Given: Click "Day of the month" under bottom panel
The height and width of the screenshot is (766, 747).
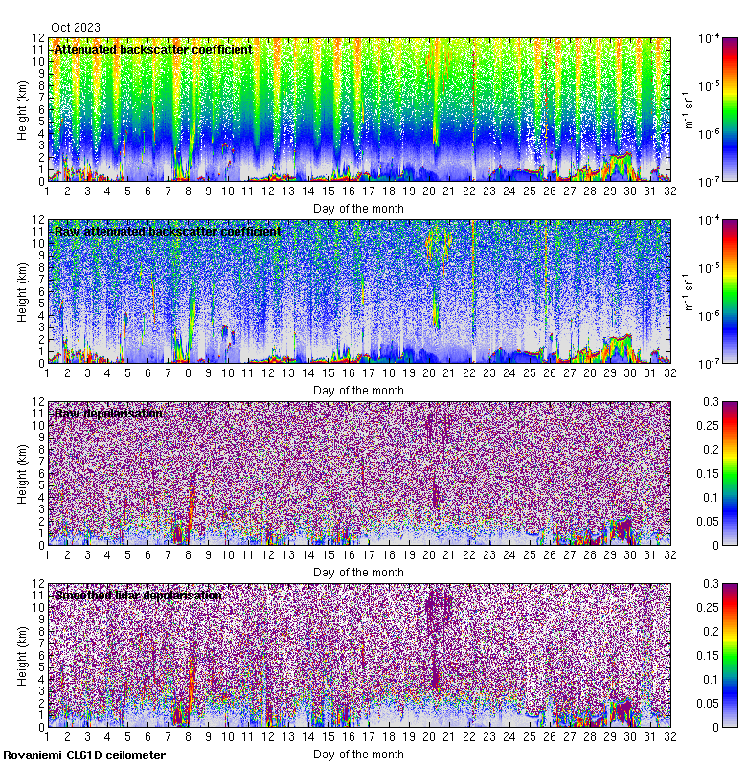Looking at the screenshot, I should click(x=358, y=754).
